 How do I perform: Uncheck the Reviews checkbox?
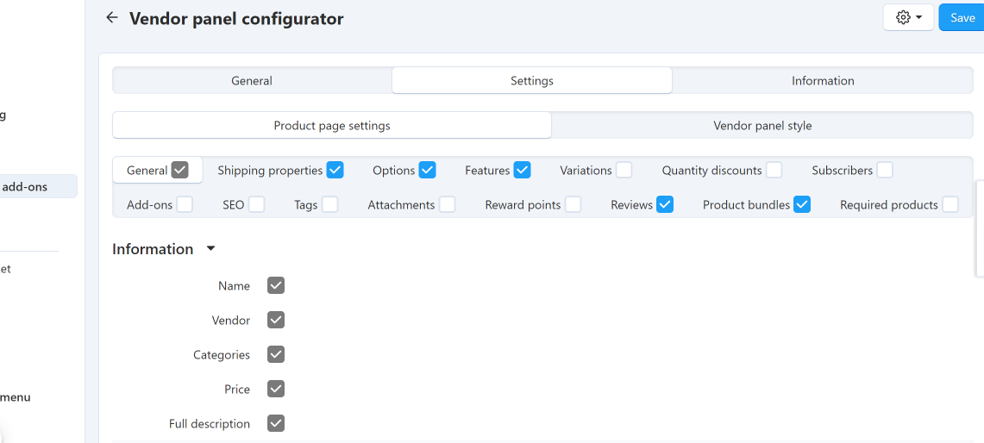665,204
